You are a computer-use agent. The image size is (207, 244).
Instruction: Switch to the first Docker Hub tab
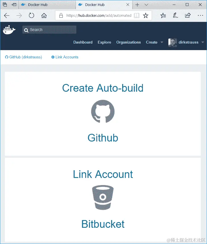(47, 5)
